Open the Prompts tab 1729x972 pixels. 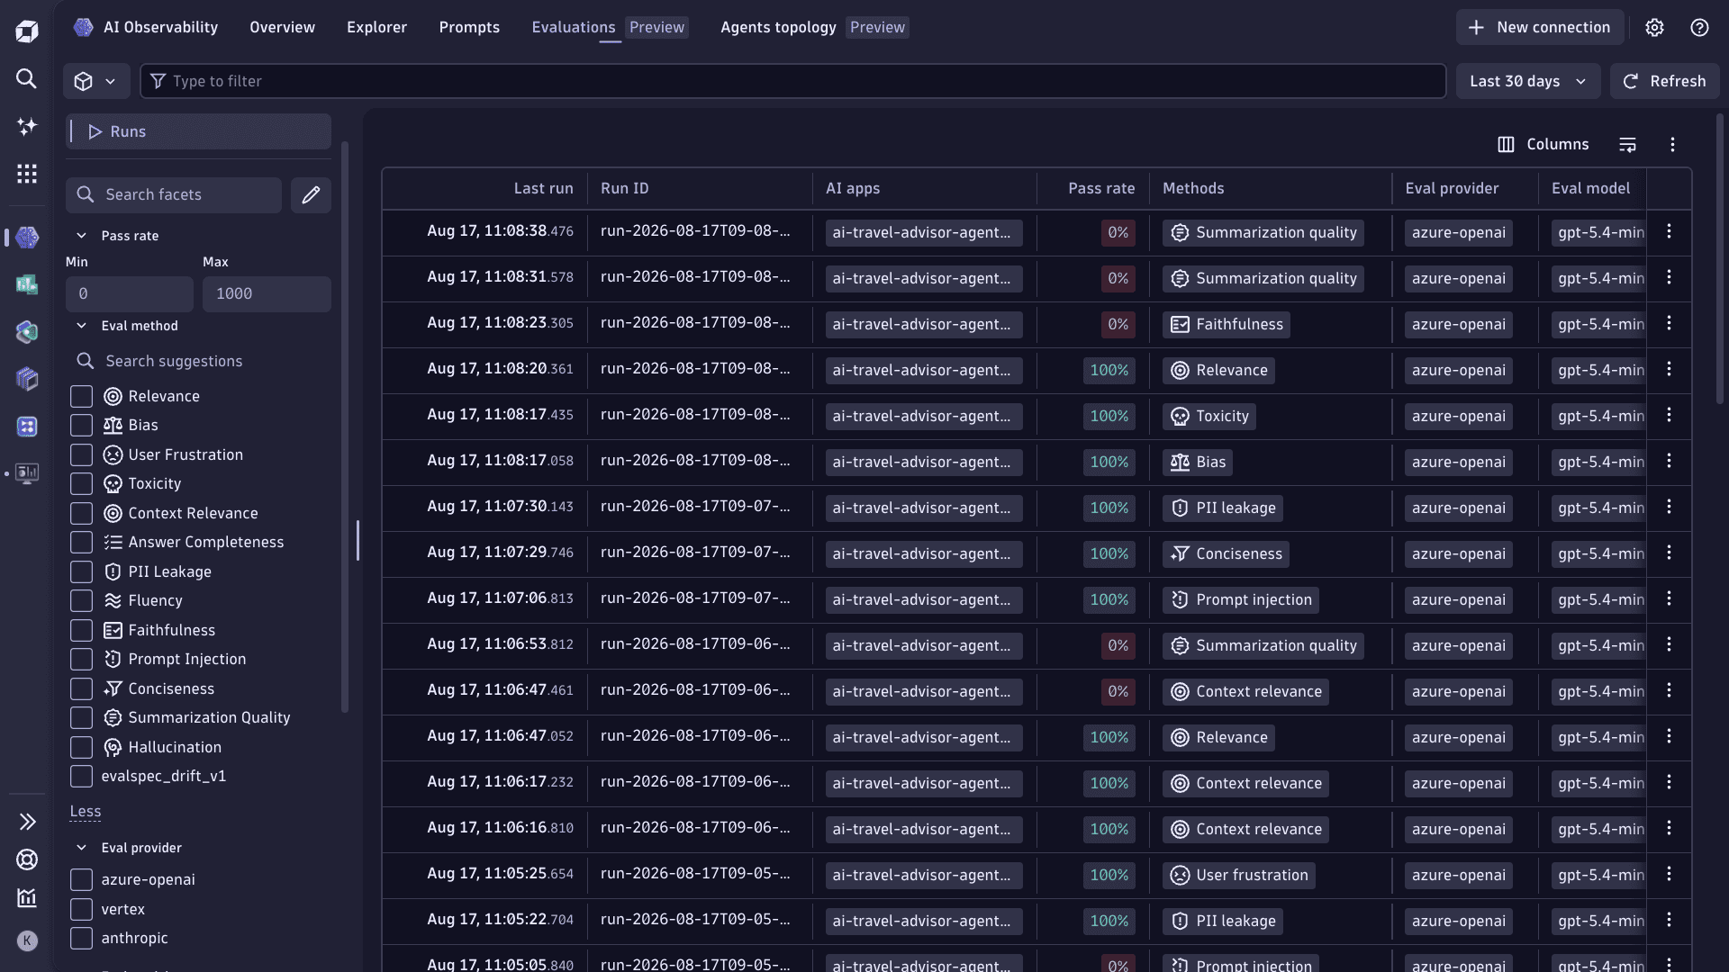(469, 27)
